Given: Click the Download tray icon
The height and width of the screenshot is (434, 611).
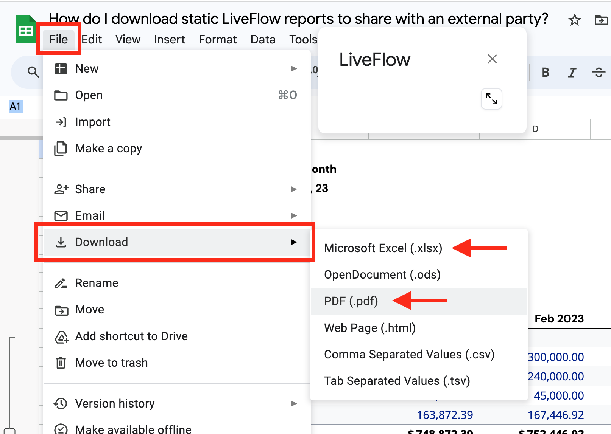Looking at the screenshot, I should click(x=61, y=242).
